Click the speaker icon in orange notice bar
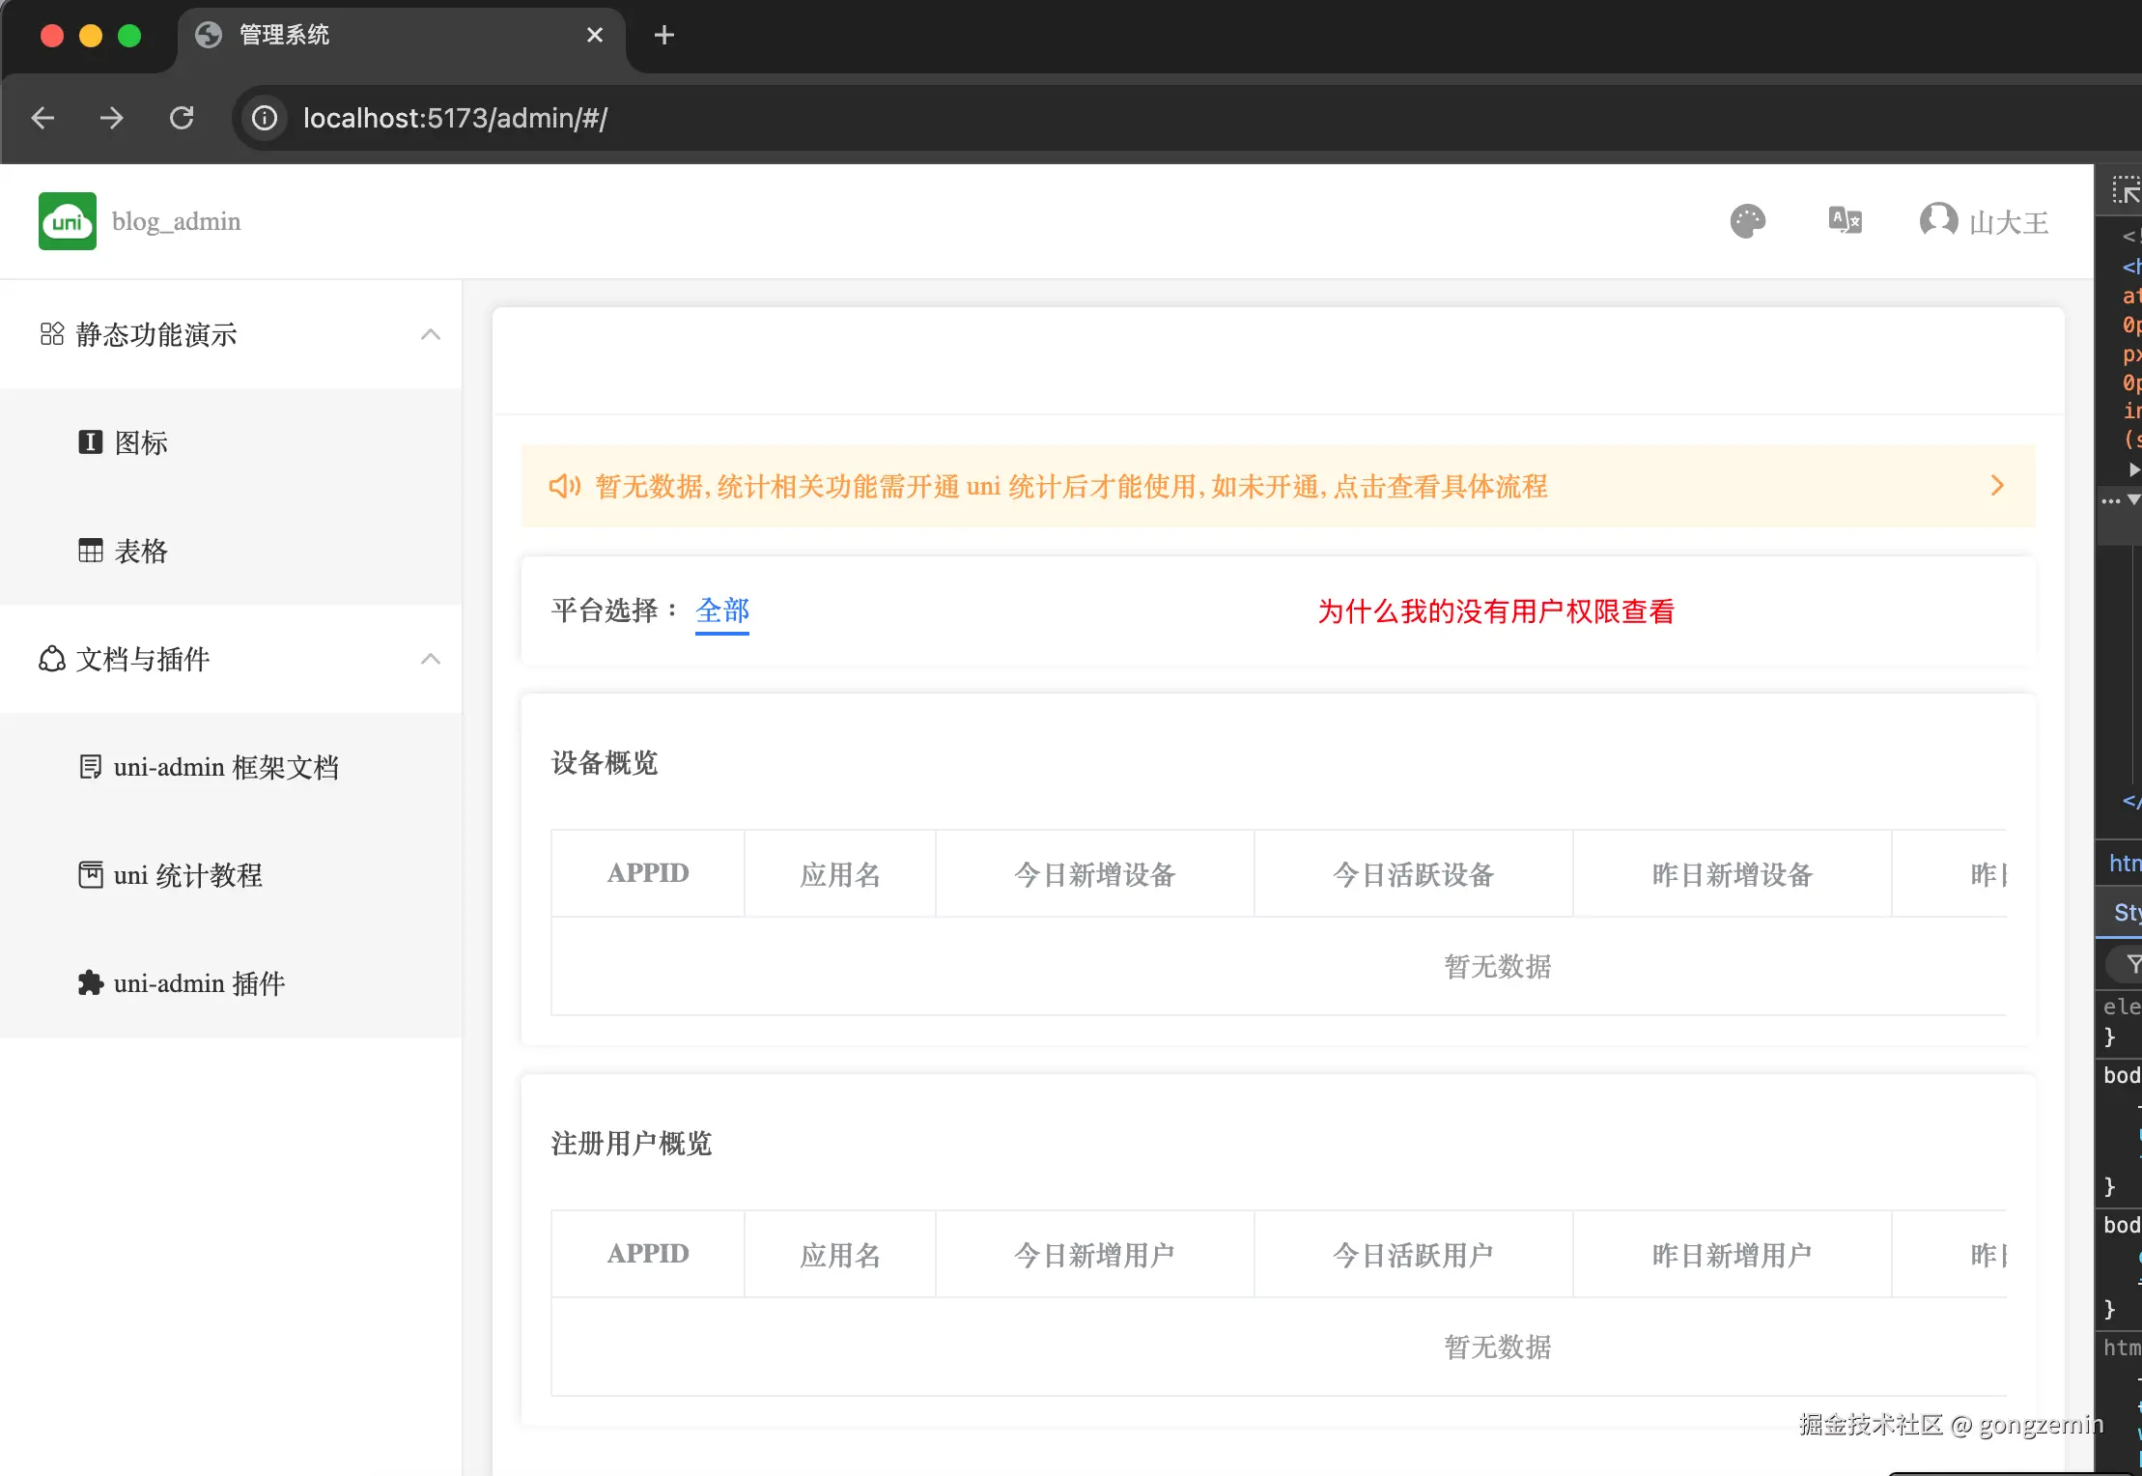Image resolution: width=2142 pixels, height=1476 pixels. pos(565,486)
